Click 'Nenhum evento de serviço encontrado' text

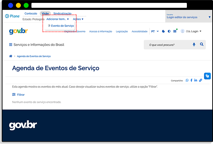pyautogui.click(x=37, y=102)
